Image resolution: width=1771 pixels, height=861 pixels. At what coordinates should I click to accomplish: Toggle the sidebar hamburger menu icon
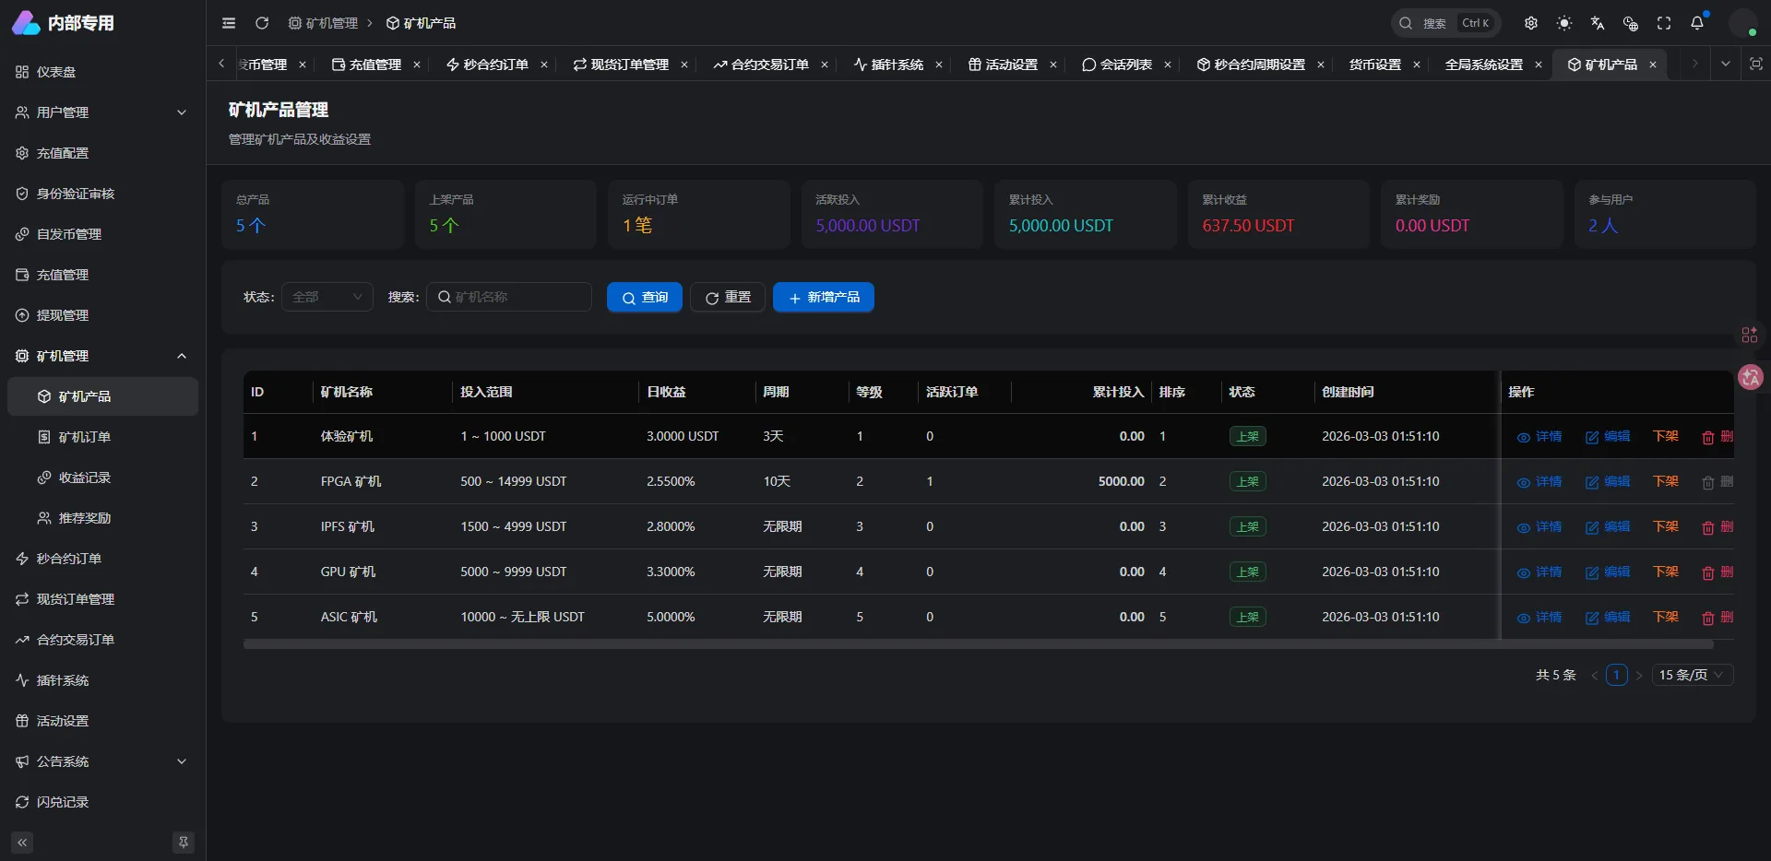click(x=229, y=23)
